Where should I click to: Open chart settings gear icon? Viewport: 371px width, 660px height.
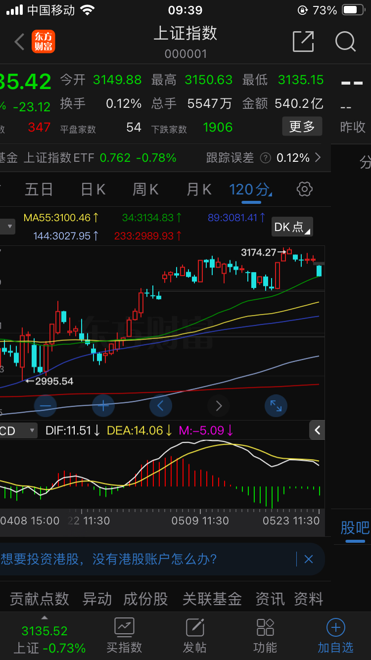click(305, 189)
